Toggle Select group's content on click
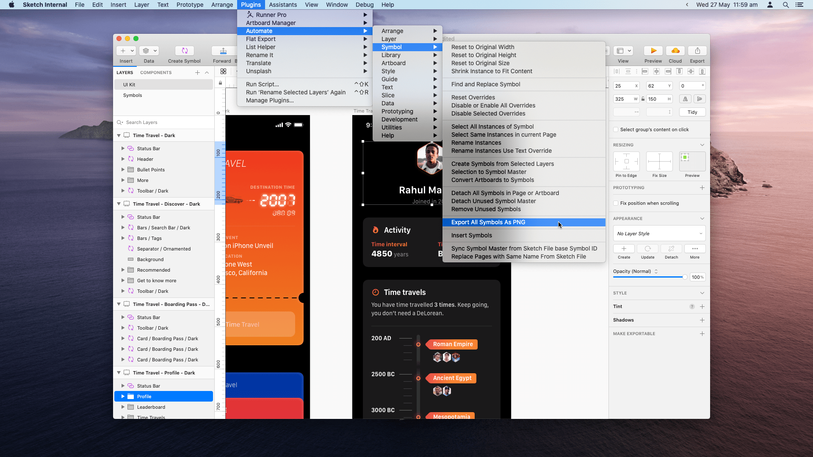This screenshot has width=813, height=457. pos(616,129)
